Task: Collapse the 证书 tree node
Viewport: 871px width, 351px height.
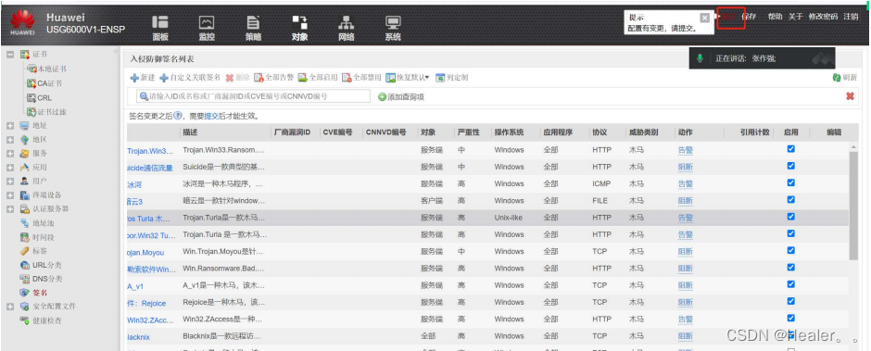Action: [10, 55]
